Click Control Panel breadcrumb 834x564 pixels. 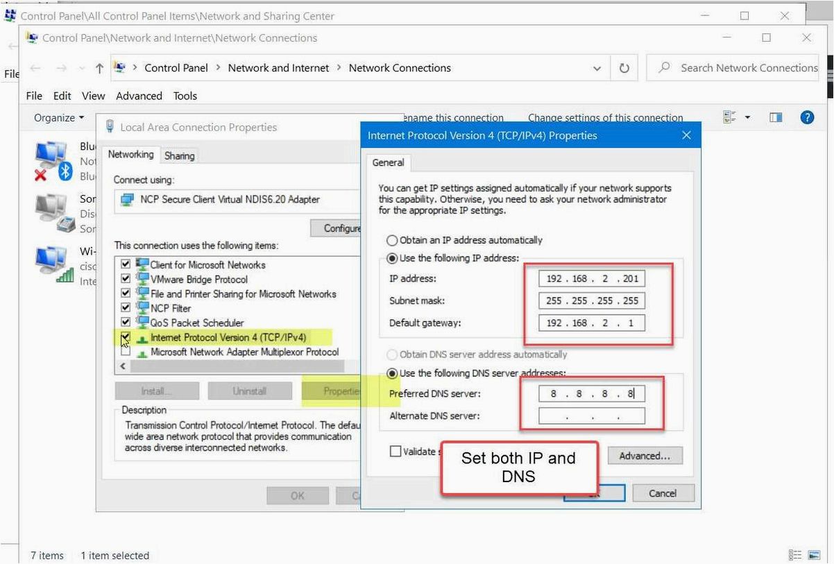176,68
